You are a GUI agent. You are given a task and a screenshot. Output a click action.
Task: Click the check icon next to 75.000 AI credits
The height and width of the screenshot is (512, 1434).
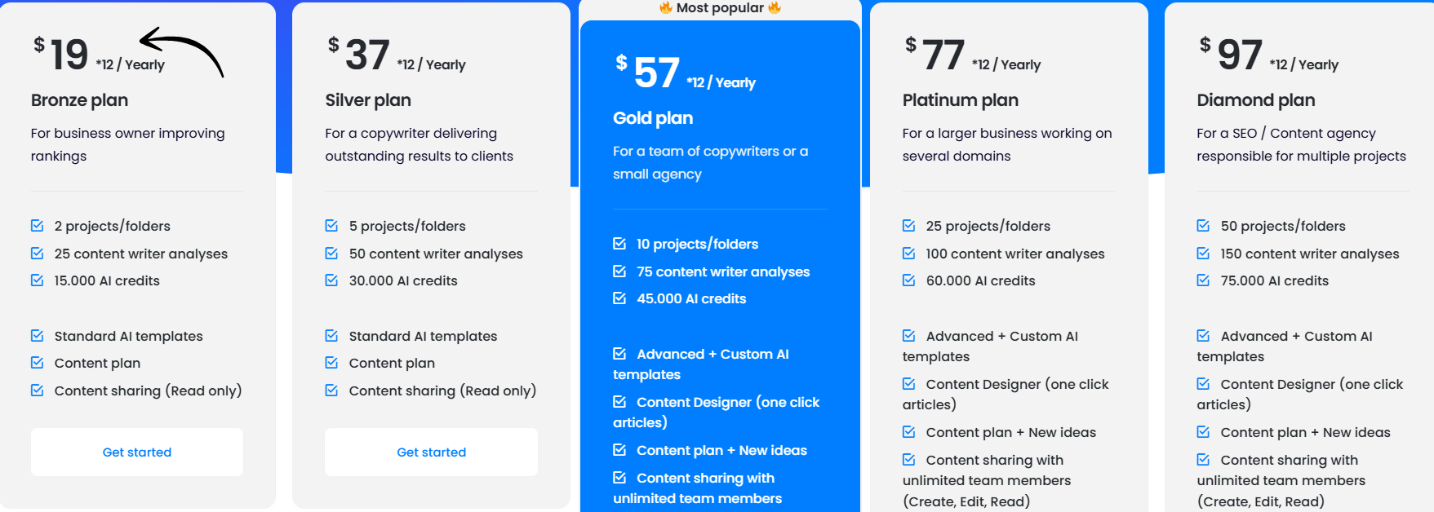pos(1203,280)
